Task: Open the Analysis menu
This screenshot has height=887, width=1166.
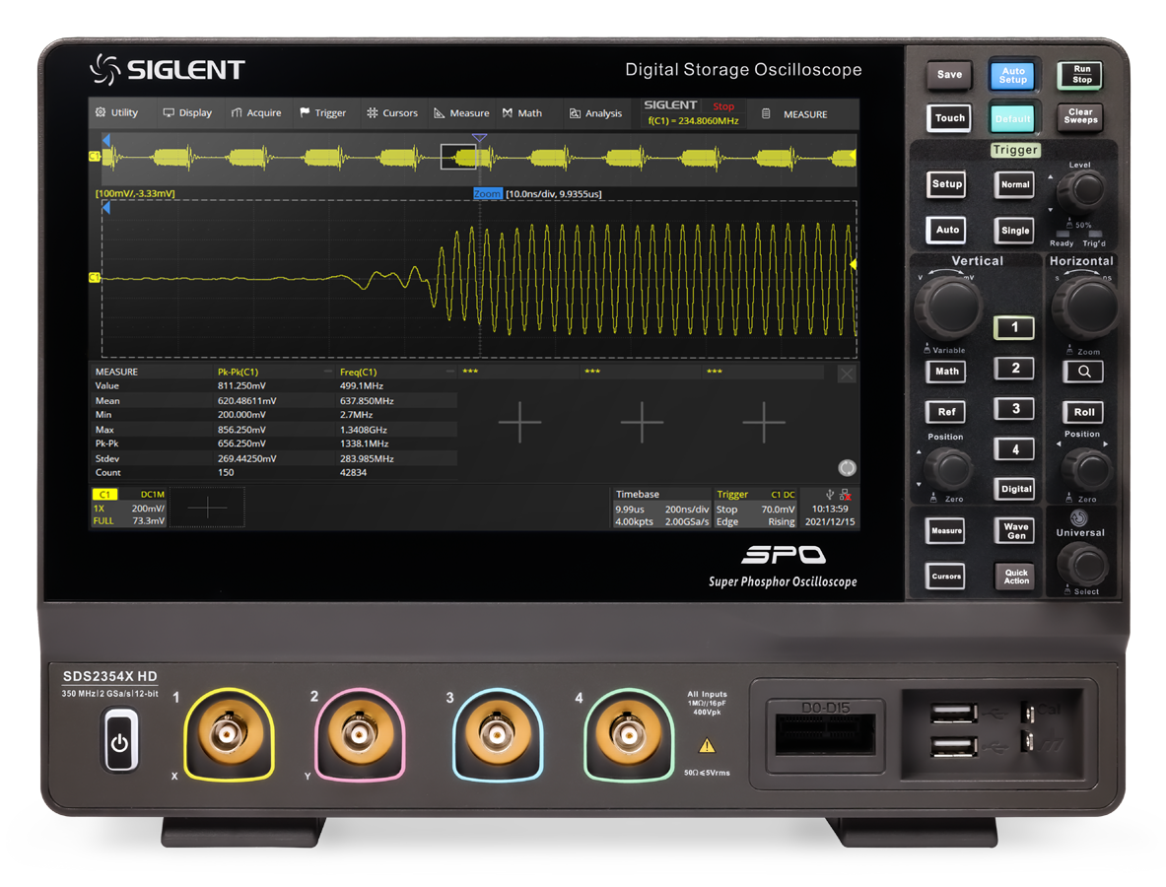Action: pos(595,113)
